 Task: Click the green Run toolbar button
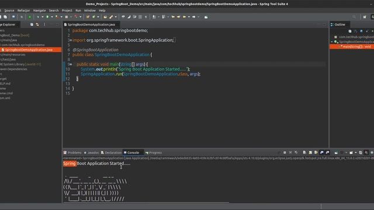(47, 17)
